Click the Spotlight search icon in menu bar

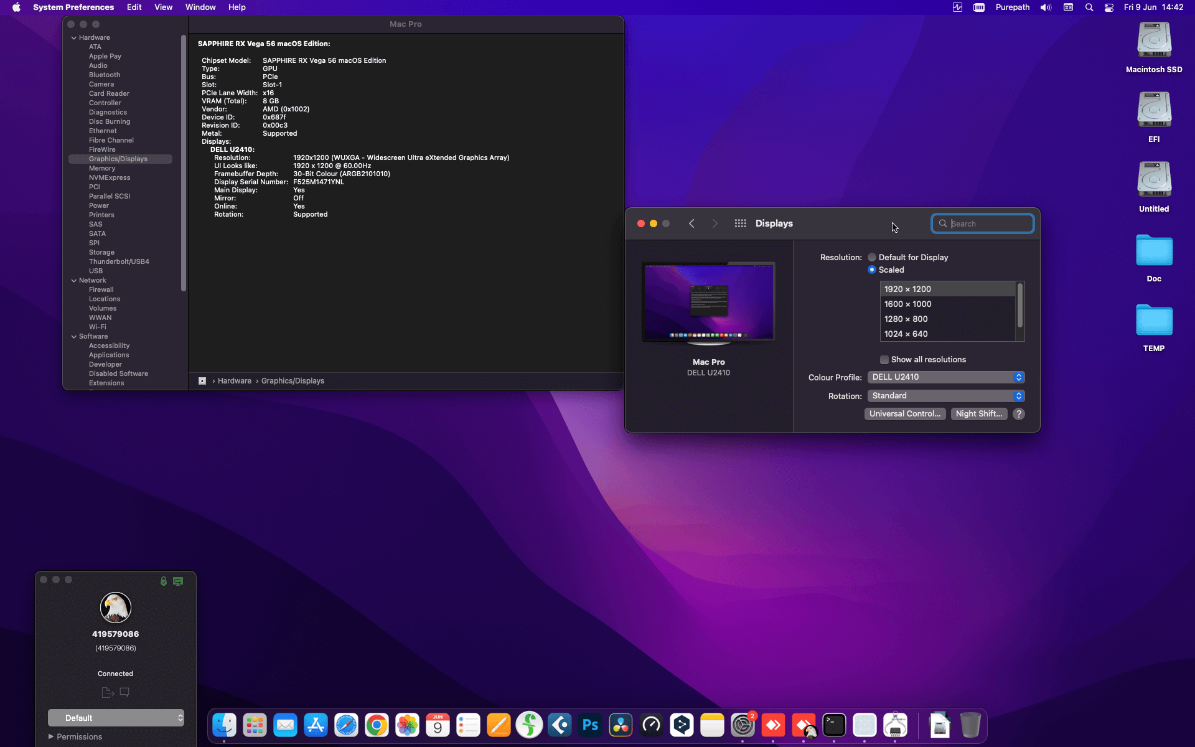coord(1089,7)
